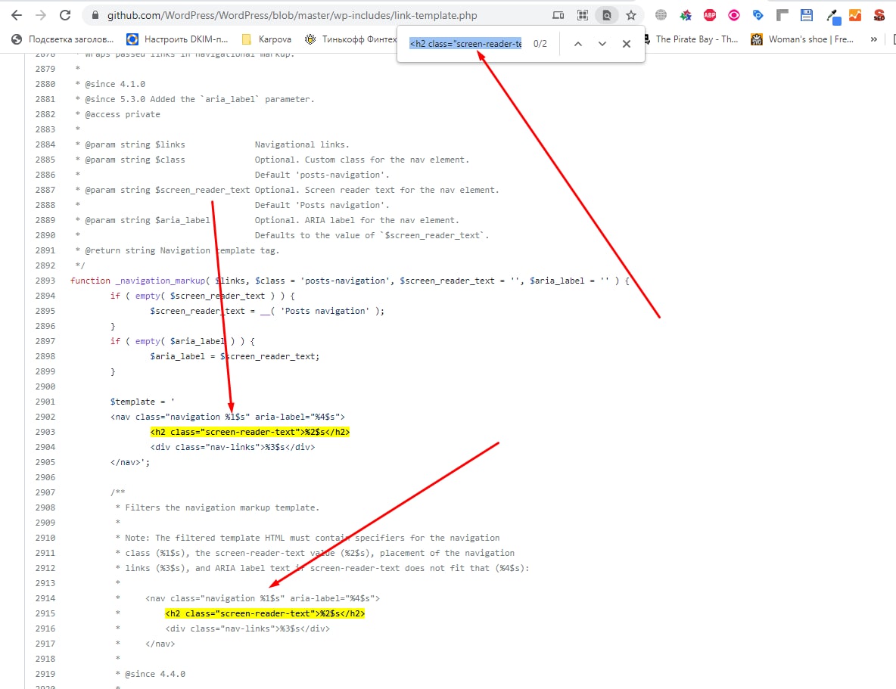Open the Woman's shoe bookmark

pos(802,39)
